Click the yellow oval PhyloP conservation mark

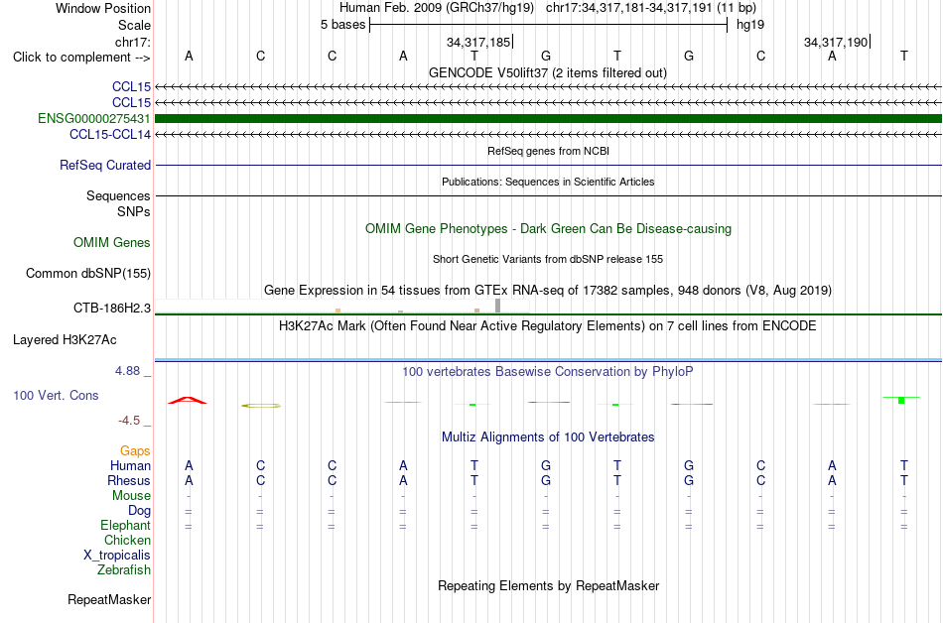pyautogui.click(x=261, y=406)
